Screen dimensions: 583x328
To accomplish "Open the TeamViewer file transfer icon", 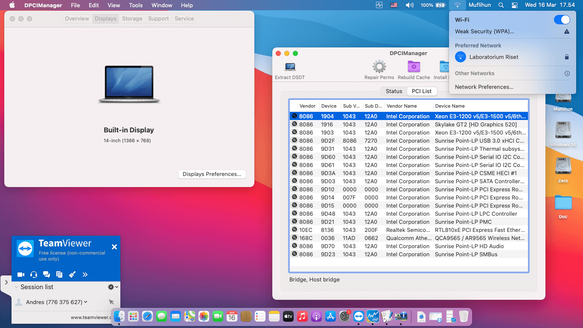I will tap(59, 275).
